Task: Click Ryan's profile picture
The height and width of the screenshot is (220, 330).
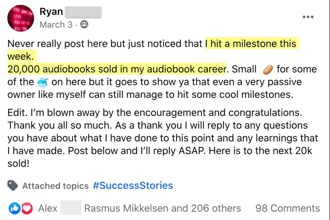Action: point(21,18)
